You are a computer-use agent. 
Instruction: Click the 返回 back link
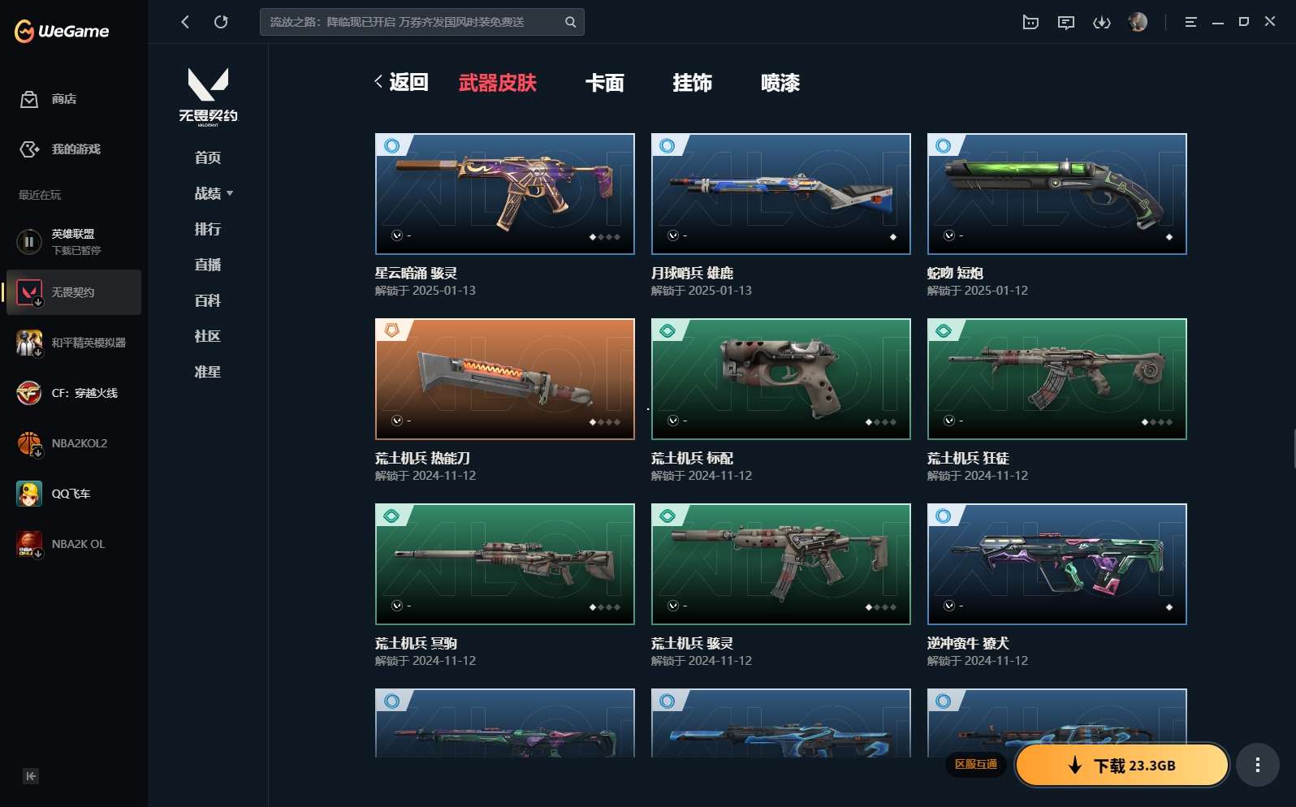[x=401, y=82]
